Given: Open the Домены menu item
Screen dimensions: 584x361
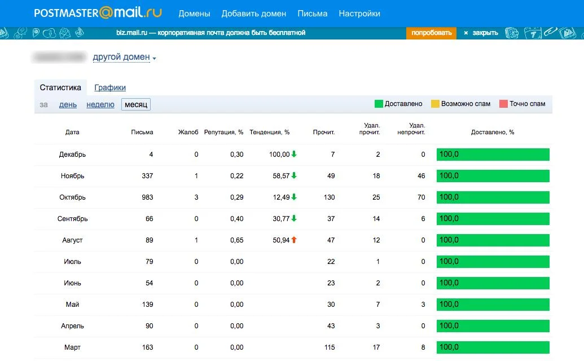Looking at the screenshot, I should (x=194, y=14).
